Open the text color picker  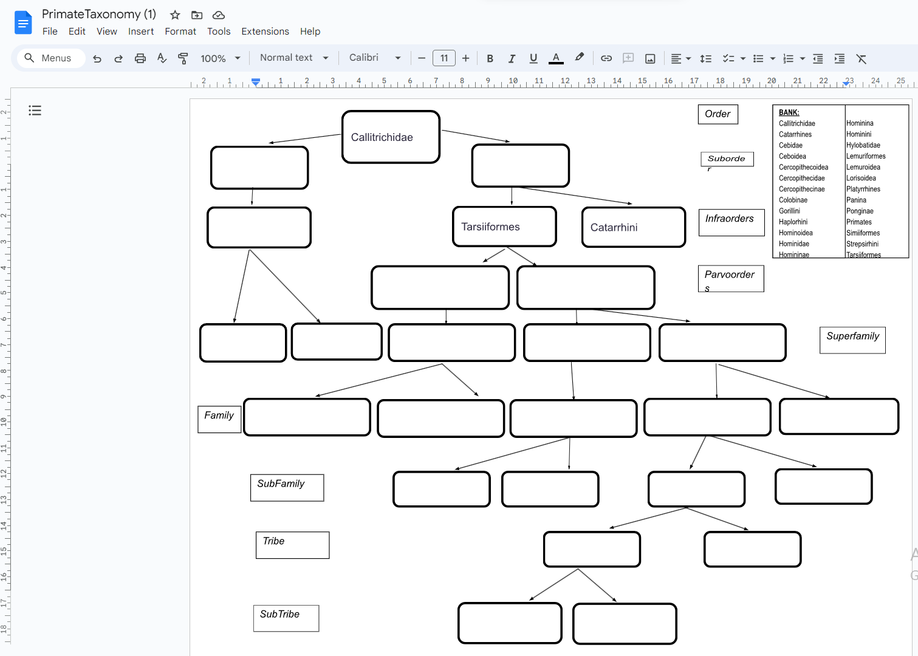pyautogui.click(x=556, y=58)
